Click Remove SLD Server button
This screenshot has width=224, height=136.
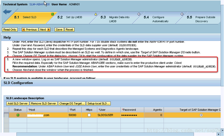43,103
